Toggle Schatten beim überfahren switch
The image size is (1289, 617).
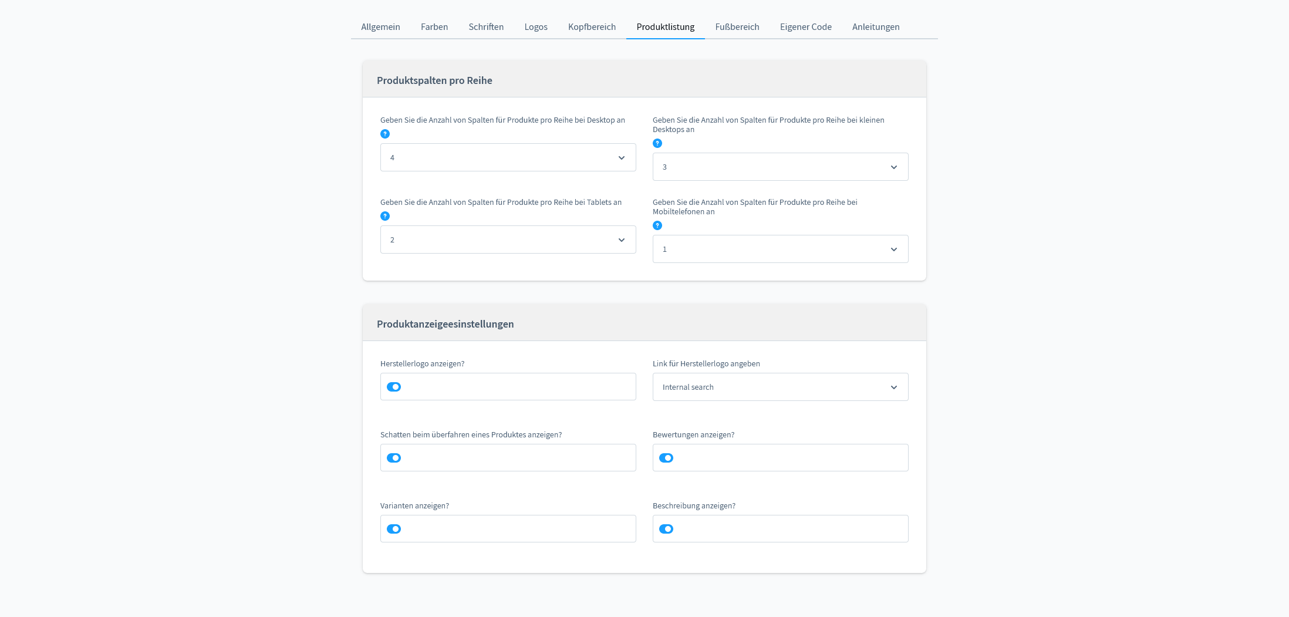(394, 458)
